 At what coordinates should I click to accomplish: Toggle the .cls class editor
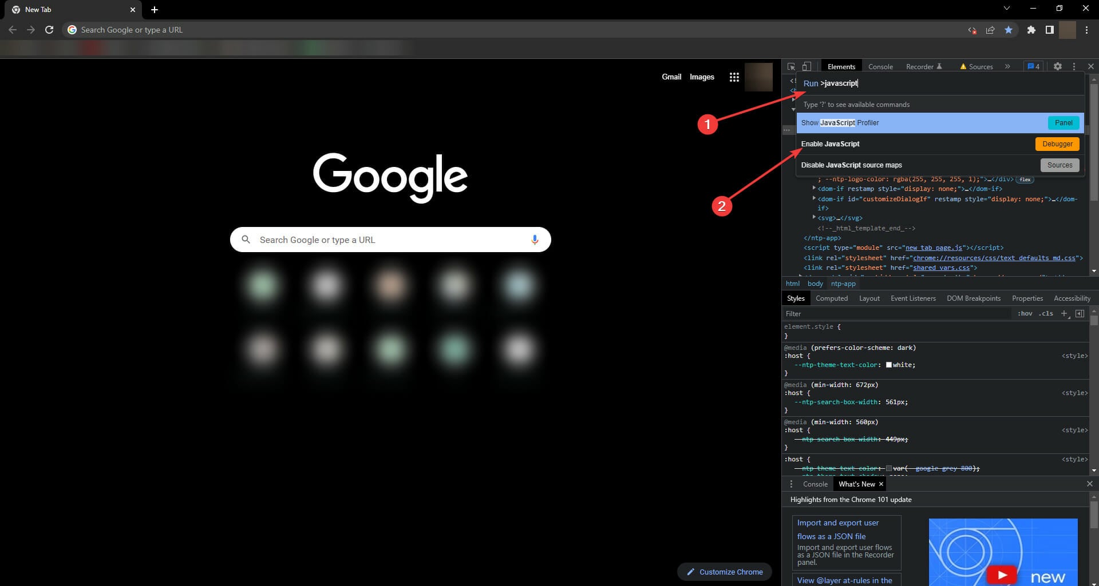point(1046,314)
